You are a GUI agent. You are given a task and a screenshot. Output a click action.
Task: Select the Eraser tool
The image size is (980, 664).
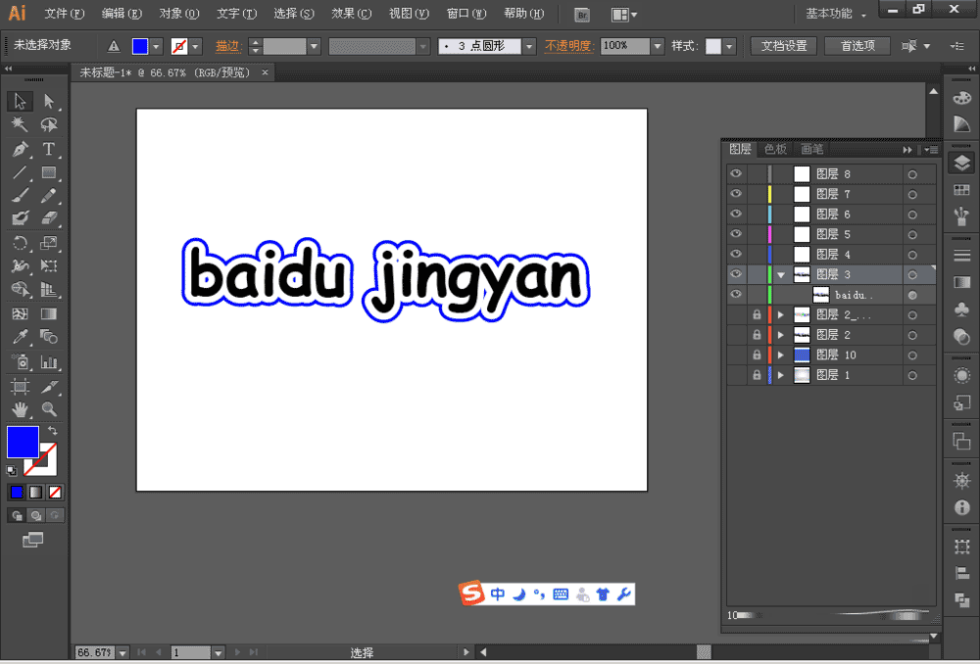[x=49, y=218]
